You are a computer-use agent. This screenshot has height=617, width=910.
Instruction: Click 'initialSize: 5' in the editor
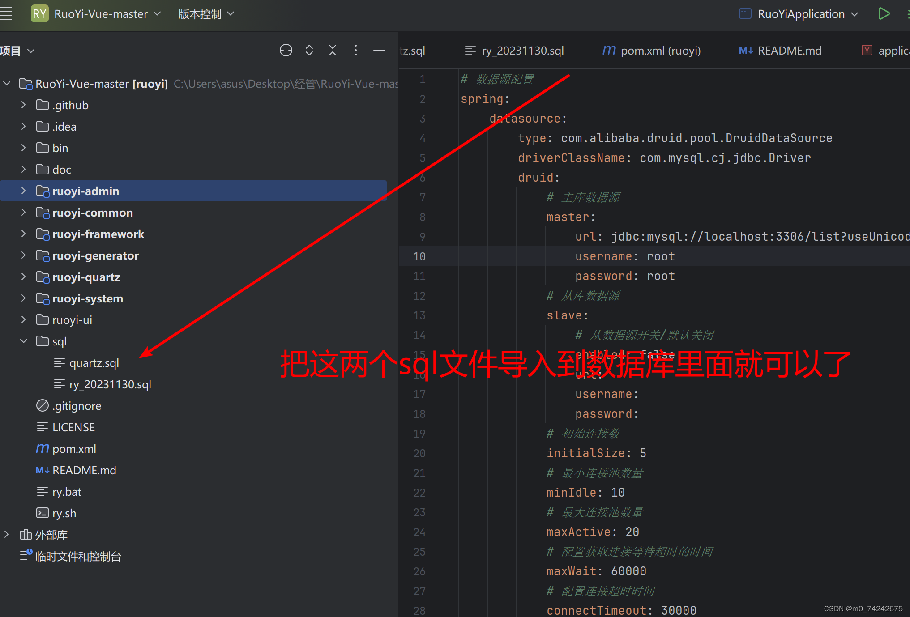click(x=596, y=453)
